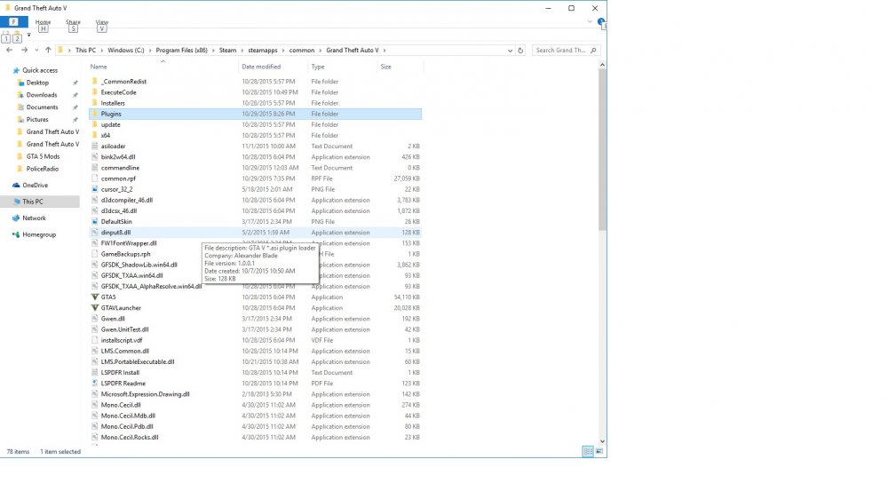The height and width of the screenshot is (499, 888).
Task: Select the GTA5 application icon
Action: click(95, 297)
